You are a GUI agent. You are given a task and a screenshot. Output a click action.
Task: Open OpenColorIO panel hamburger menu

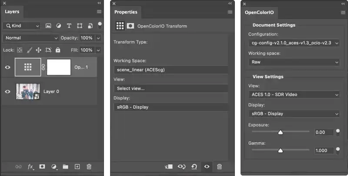[343, 13]
